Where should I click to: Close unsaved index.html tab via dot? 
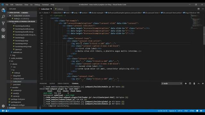tap(51, 9)
